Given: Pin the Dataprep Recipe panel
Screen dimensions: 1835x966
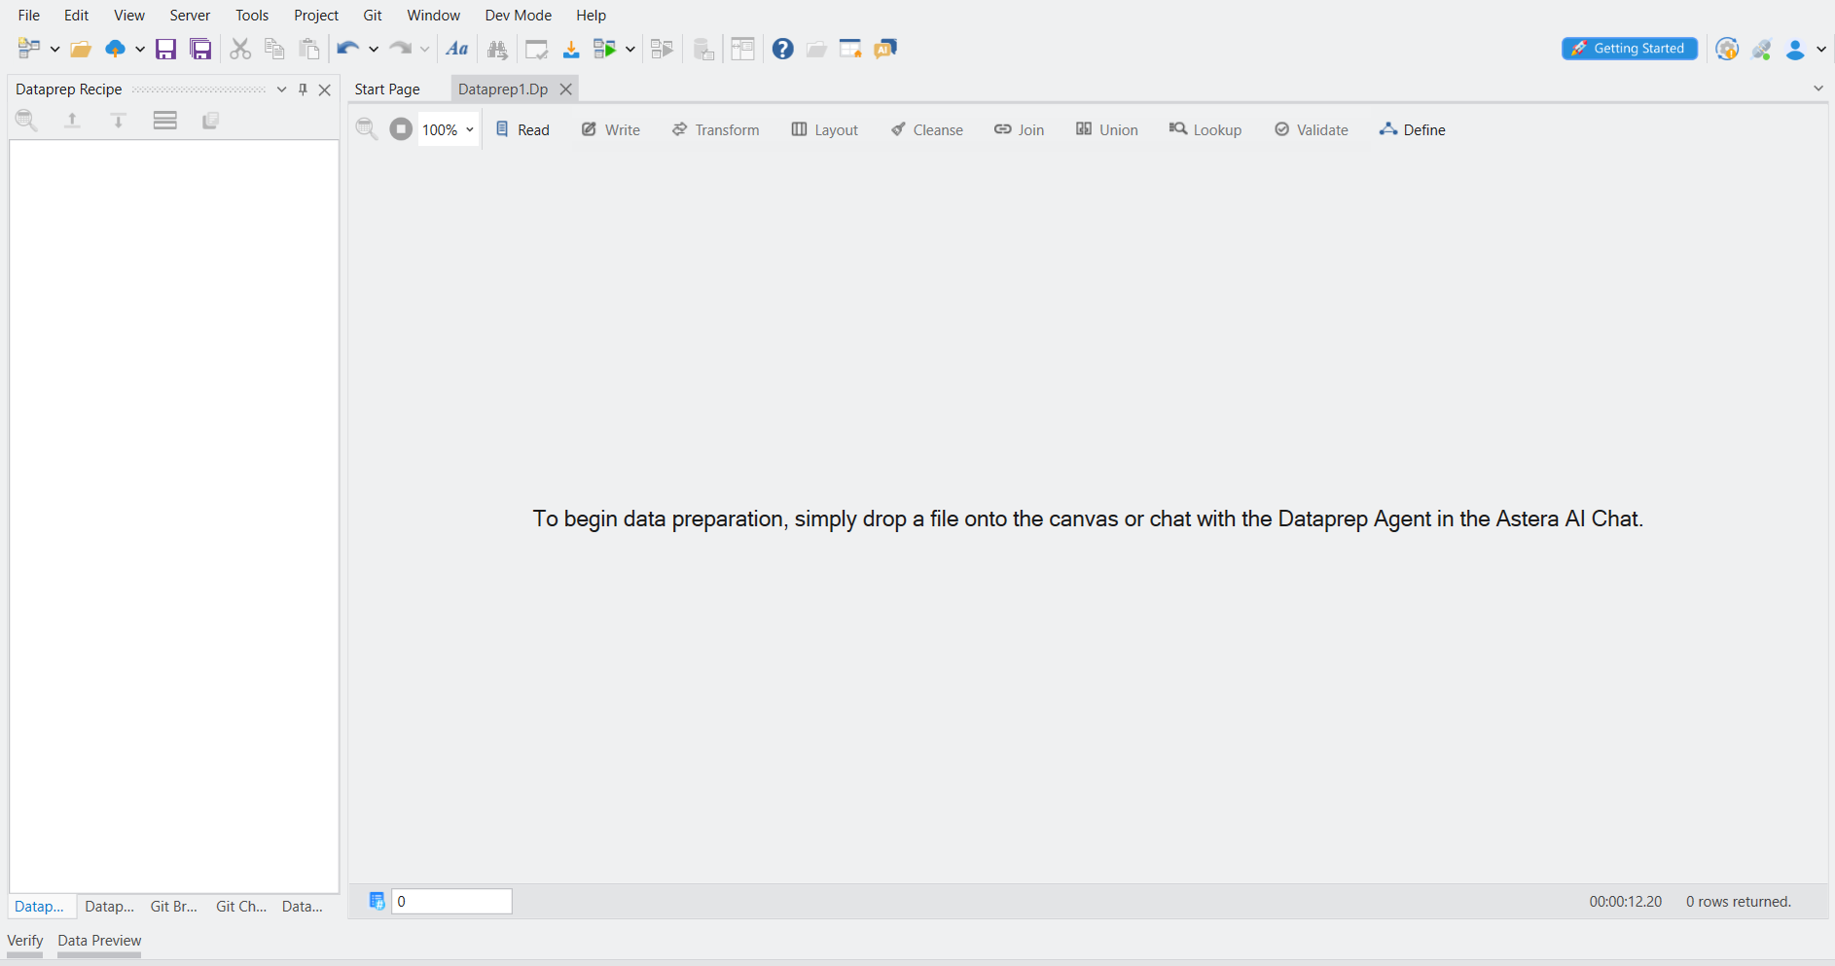Looking at the screenshot, I should coord(303,89).
